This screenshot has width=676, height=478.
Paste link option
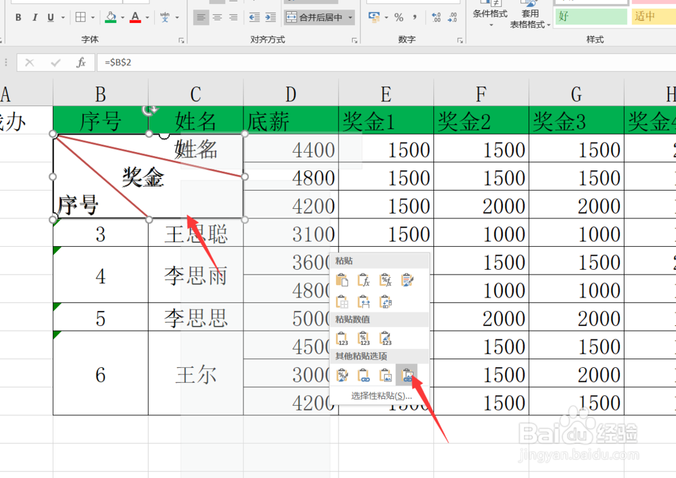[364, 375]
